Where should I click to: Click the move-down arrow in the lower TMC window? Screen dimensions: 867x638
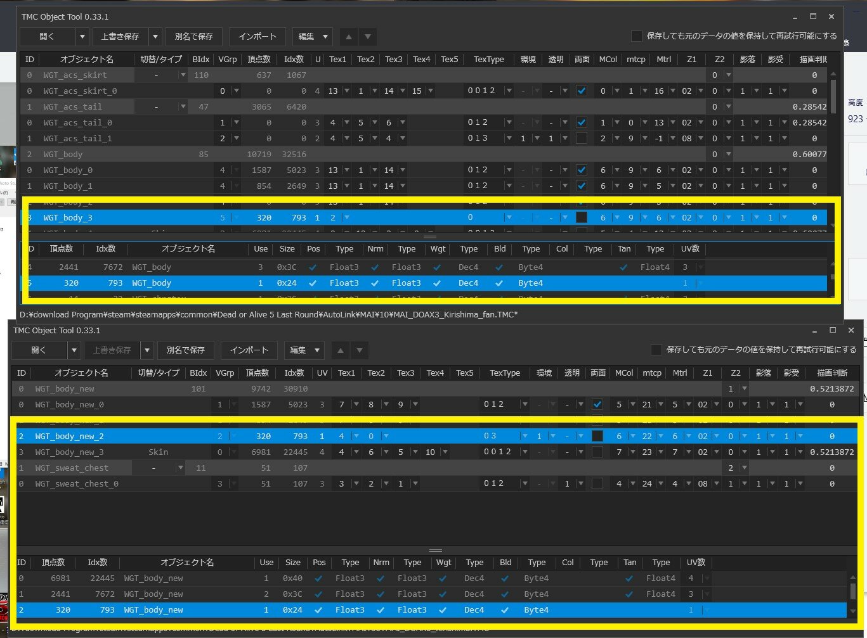[360, 350]
